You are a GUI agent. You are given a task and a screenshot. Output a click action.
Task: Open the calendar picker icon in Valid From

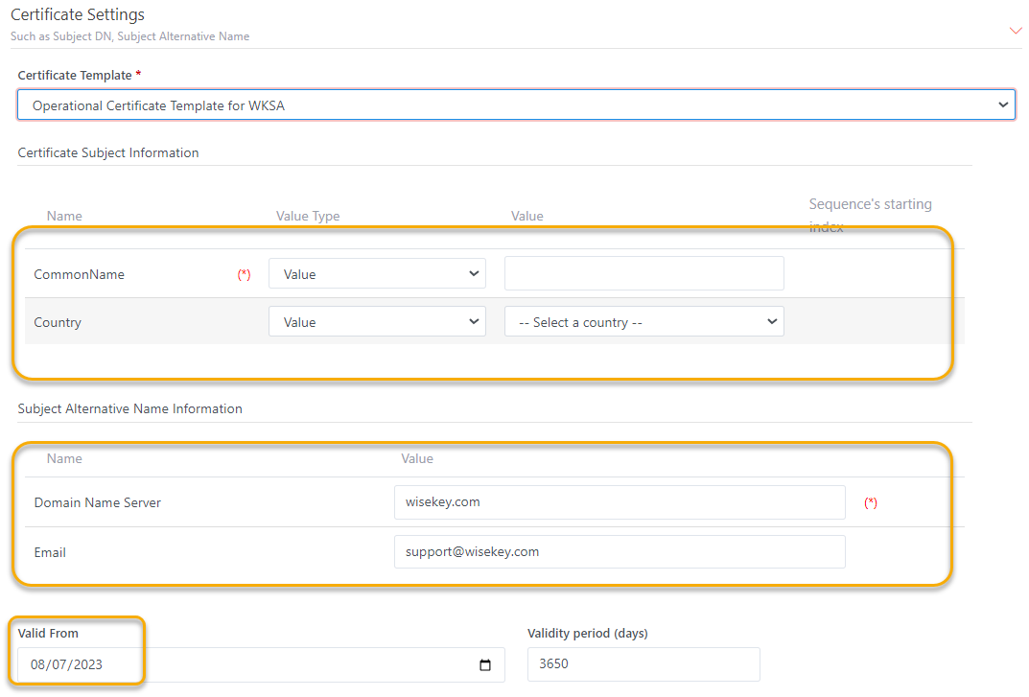point(485,665)
